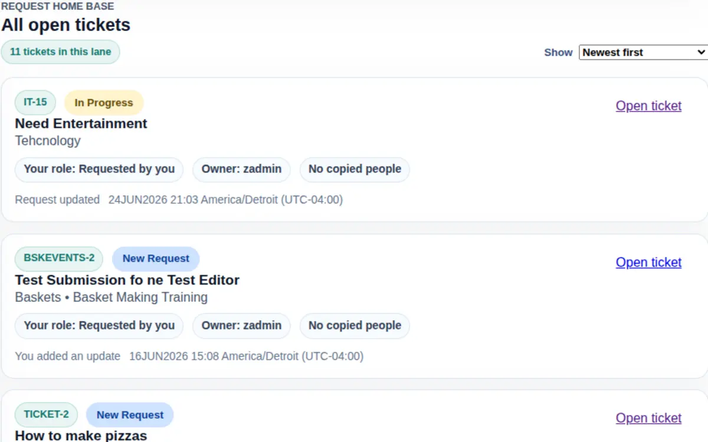Screen dimensions: 708x442
Task: Click 'No copied people' chip on IT-15 card
Action: 355,169
